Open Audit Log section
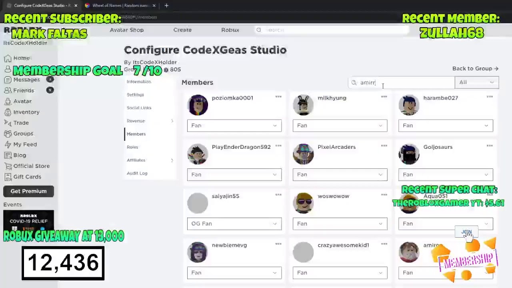This screenshot has height=288, width=512. 137,173
